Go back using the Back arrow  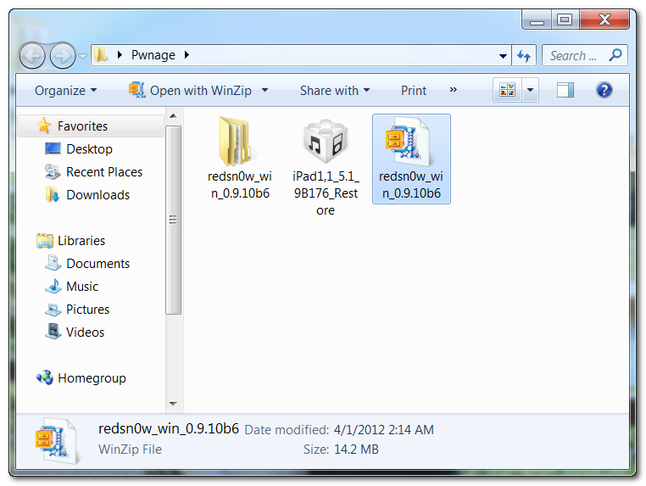click(x=32, y=56)
